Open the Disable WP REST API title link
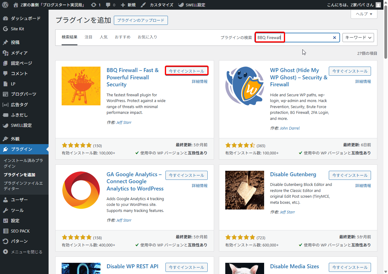This screenshot has height=274, width=388. (x=132, y=266)
